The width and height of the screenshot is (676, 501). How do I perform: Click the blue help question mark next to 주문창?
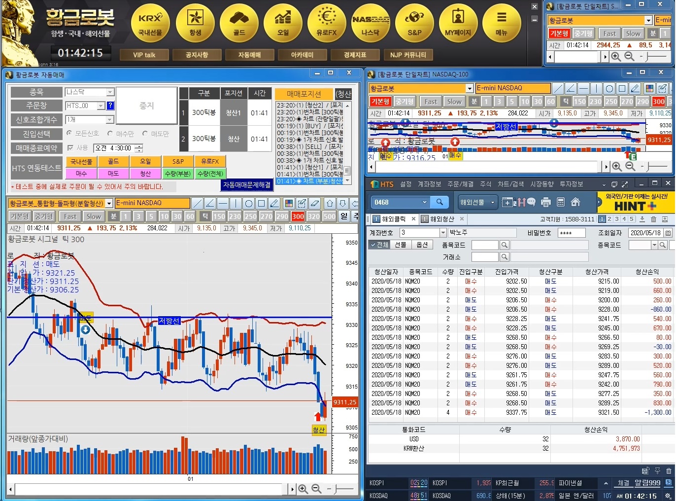(x=110, y=105)
